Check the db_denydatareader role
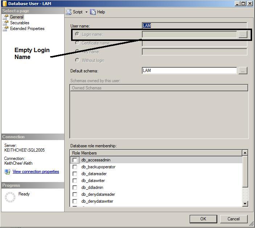This screenshot has width=255, height=228. 75,194
